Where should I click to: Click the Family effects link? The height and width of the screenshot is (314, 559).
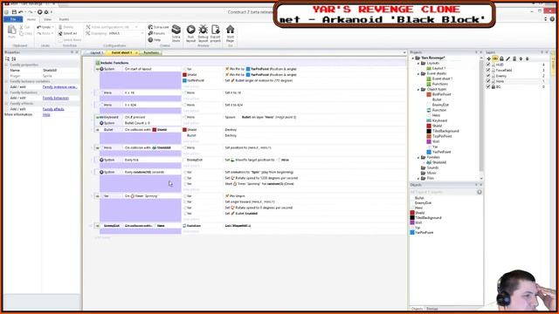(x=53, y=109)
